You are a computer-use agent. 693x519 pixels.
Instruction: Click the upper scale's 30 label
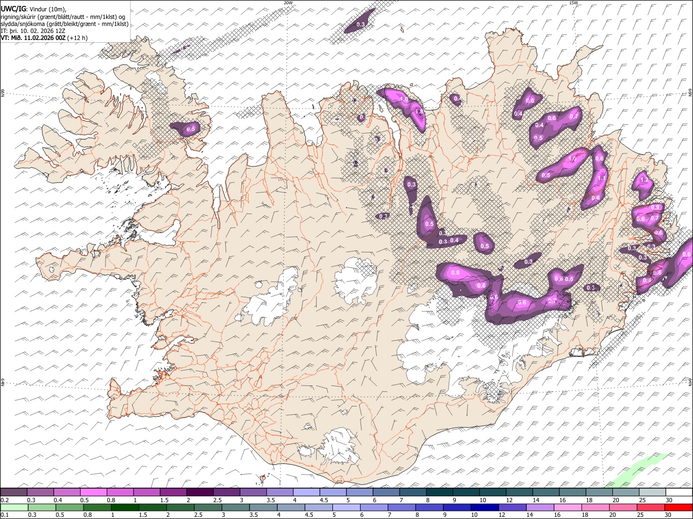669,500
